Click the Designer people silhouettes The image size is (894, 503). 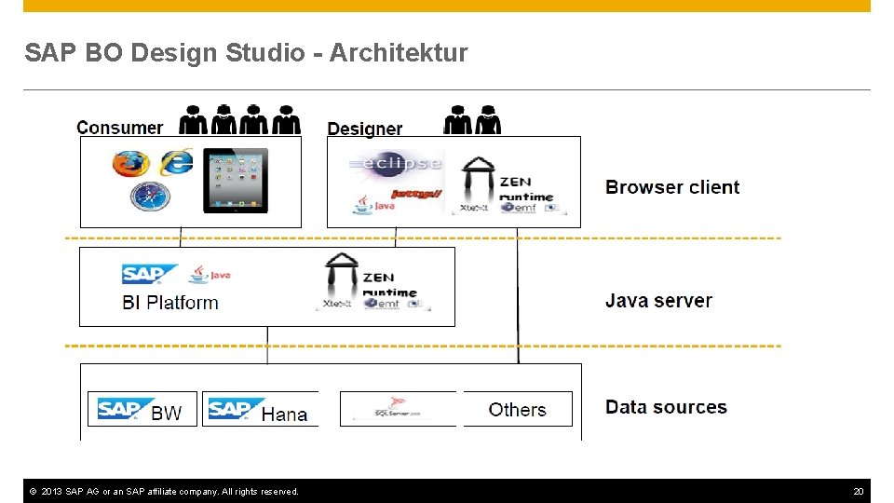(472, 120)
